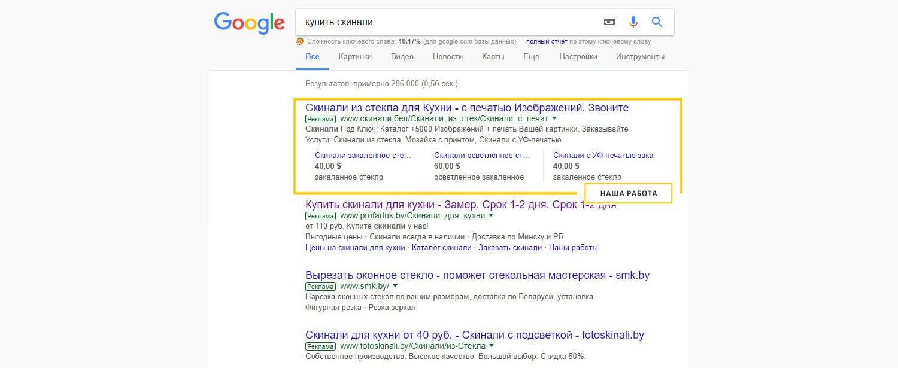Open the Новости tab

[x=448, y=57]
